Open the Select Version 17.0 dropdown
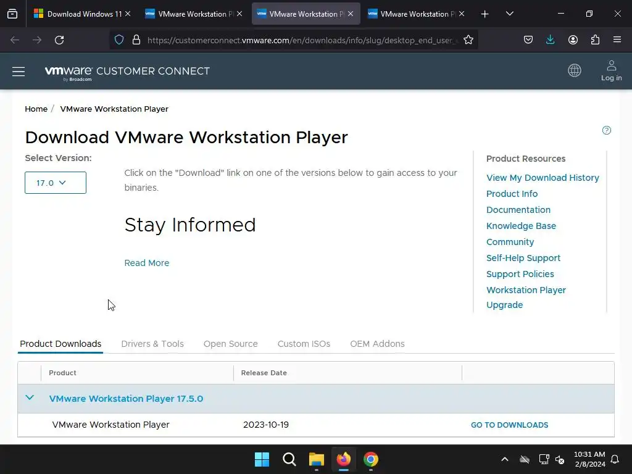Image resolution: width=632 pixels, height=474 pixels. click(55, 183)
